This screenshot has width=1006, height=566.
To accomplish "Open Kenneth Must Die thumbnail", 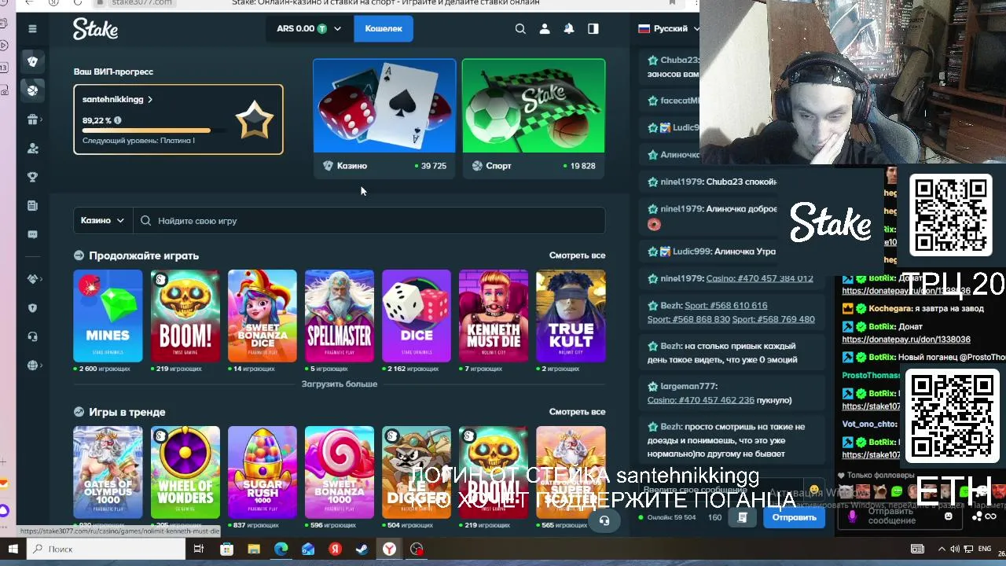I will (x=494, y=316).
